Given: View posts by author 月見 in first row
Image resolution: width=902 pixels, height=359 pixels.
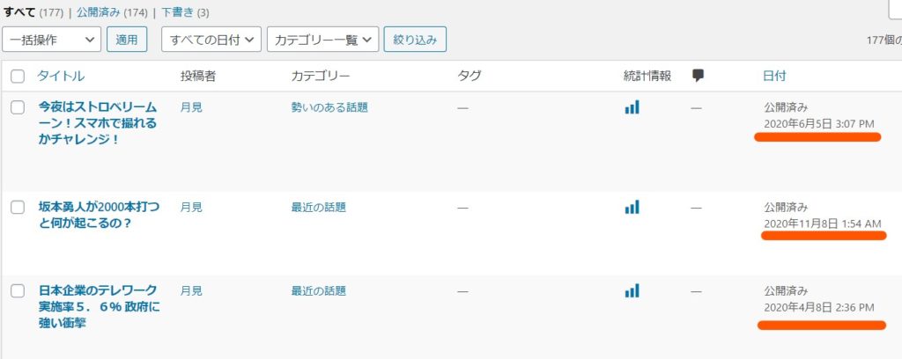Looking at the screenshot, I should click(x=191, y=107).
